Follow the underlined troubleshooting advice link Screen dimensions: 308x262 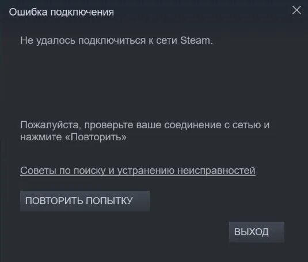click(x=138, y=171)
